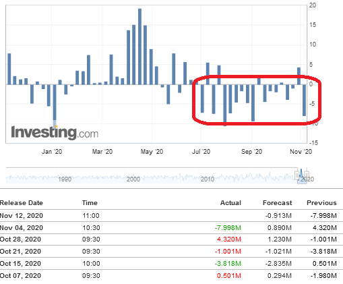The height and width of the screenshot is (284, 343).
Task: Click the green -7.998M actual value
Action: (228, 228)
